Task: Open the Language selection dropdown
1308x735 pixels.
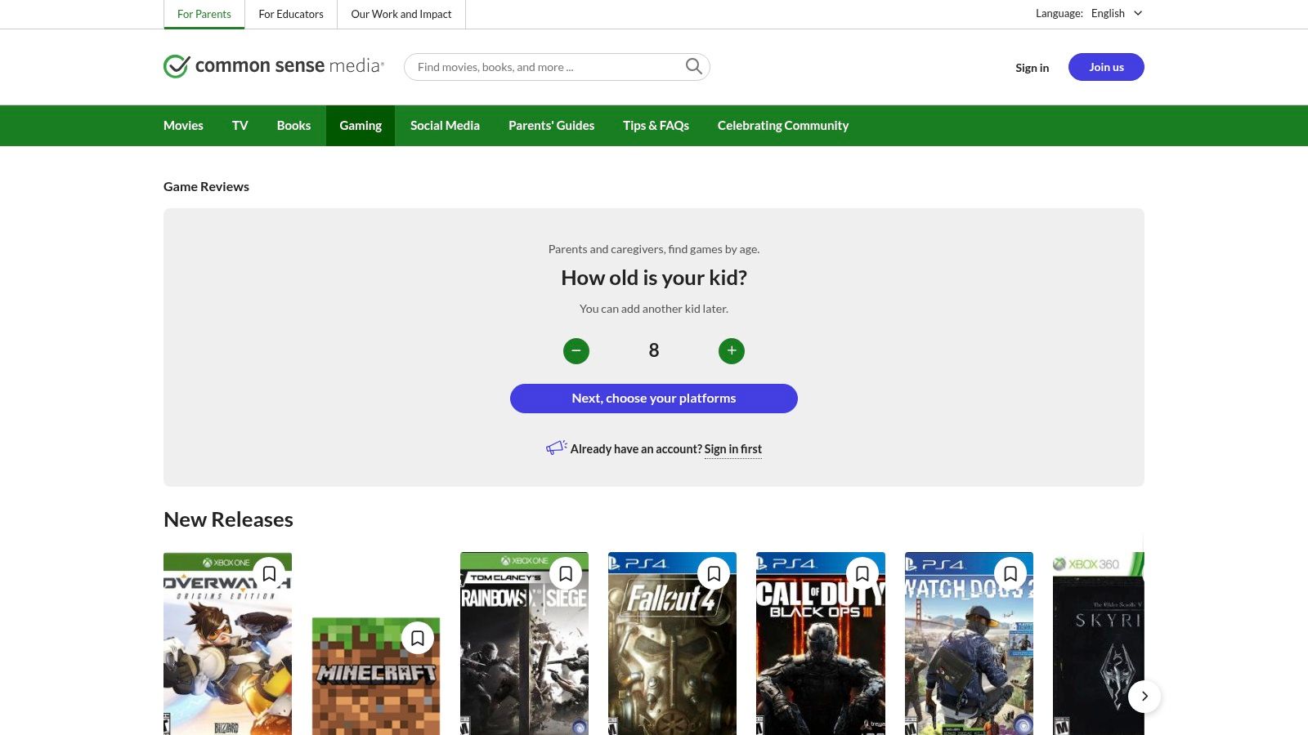Action: [x=1117, y=13]
